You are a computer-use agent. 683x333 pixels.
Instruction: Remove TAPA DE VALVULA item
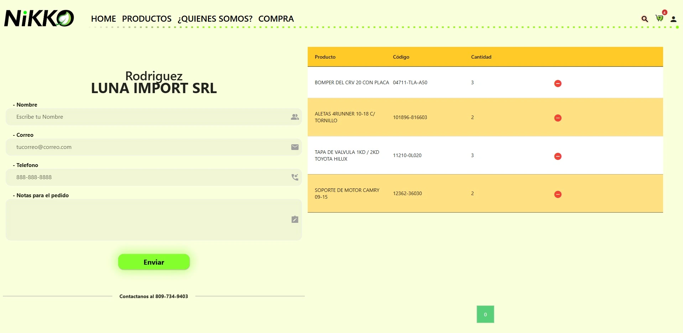pos(558,156)
